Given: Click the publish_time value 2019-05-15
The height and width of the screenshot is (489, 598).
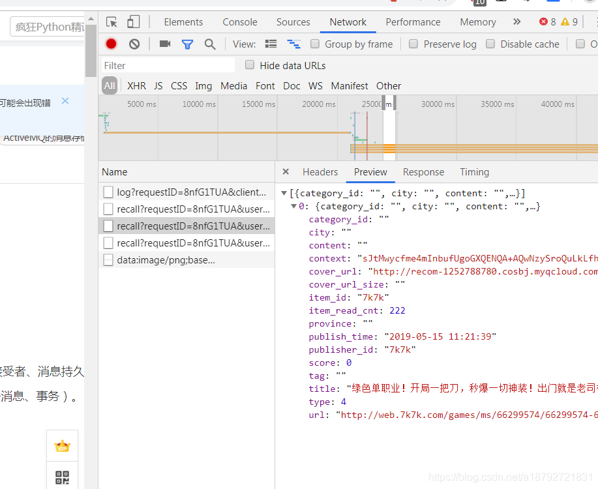Looking at the screenshot, I should (440, 337).
